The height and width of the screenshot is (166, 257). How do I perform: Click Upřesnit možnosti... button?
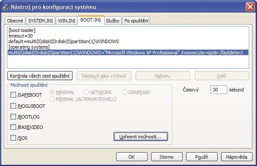(141, 137)
